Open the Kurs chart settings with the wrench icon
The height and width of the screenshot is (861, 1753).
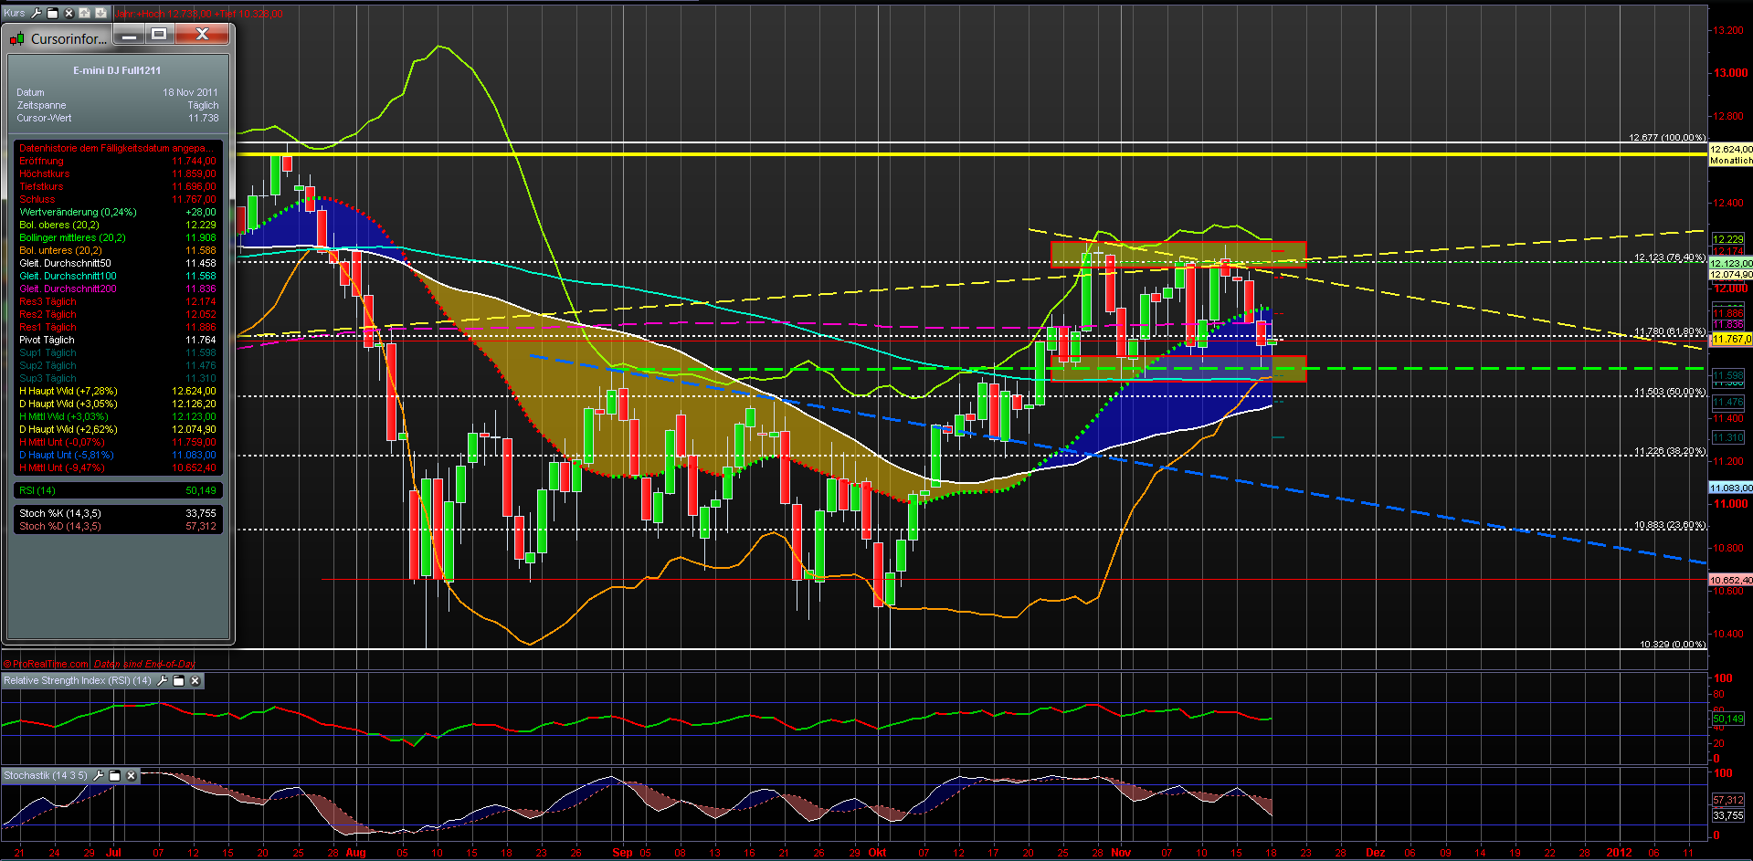click(x=37, y=14)
